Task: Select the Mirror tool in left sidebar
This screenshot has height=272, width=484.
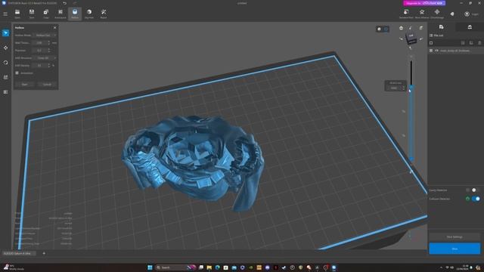Action: (5, 92)
